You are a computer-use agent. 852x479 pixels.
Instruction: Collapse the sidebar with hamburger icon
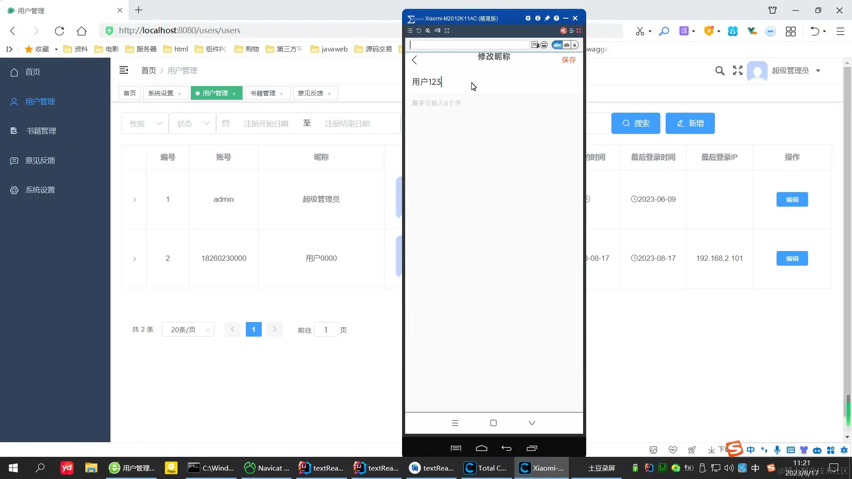tap(124, 70)
